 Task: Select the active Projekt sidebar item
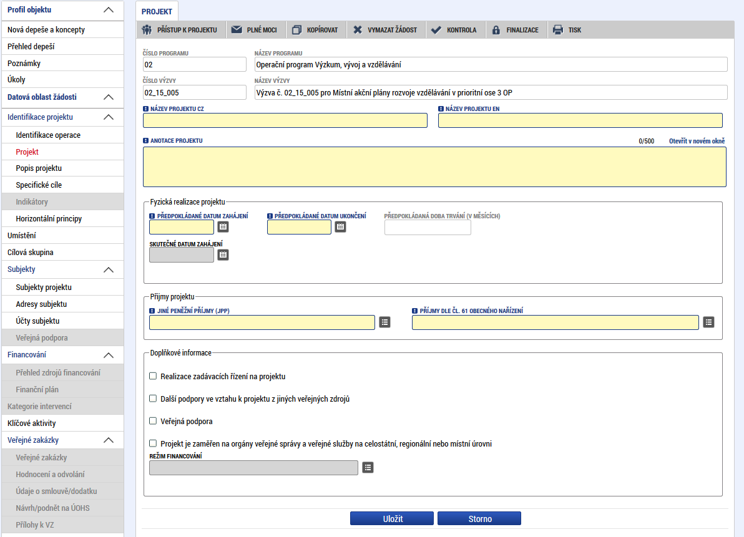coord(62,152)
